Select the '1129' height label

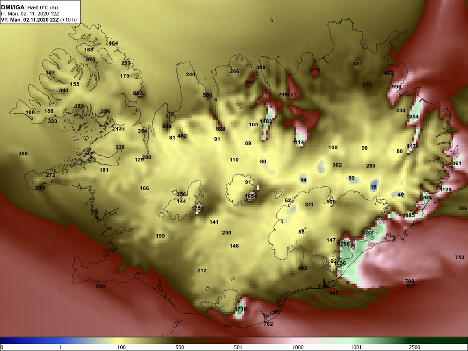tap(446, 190)
